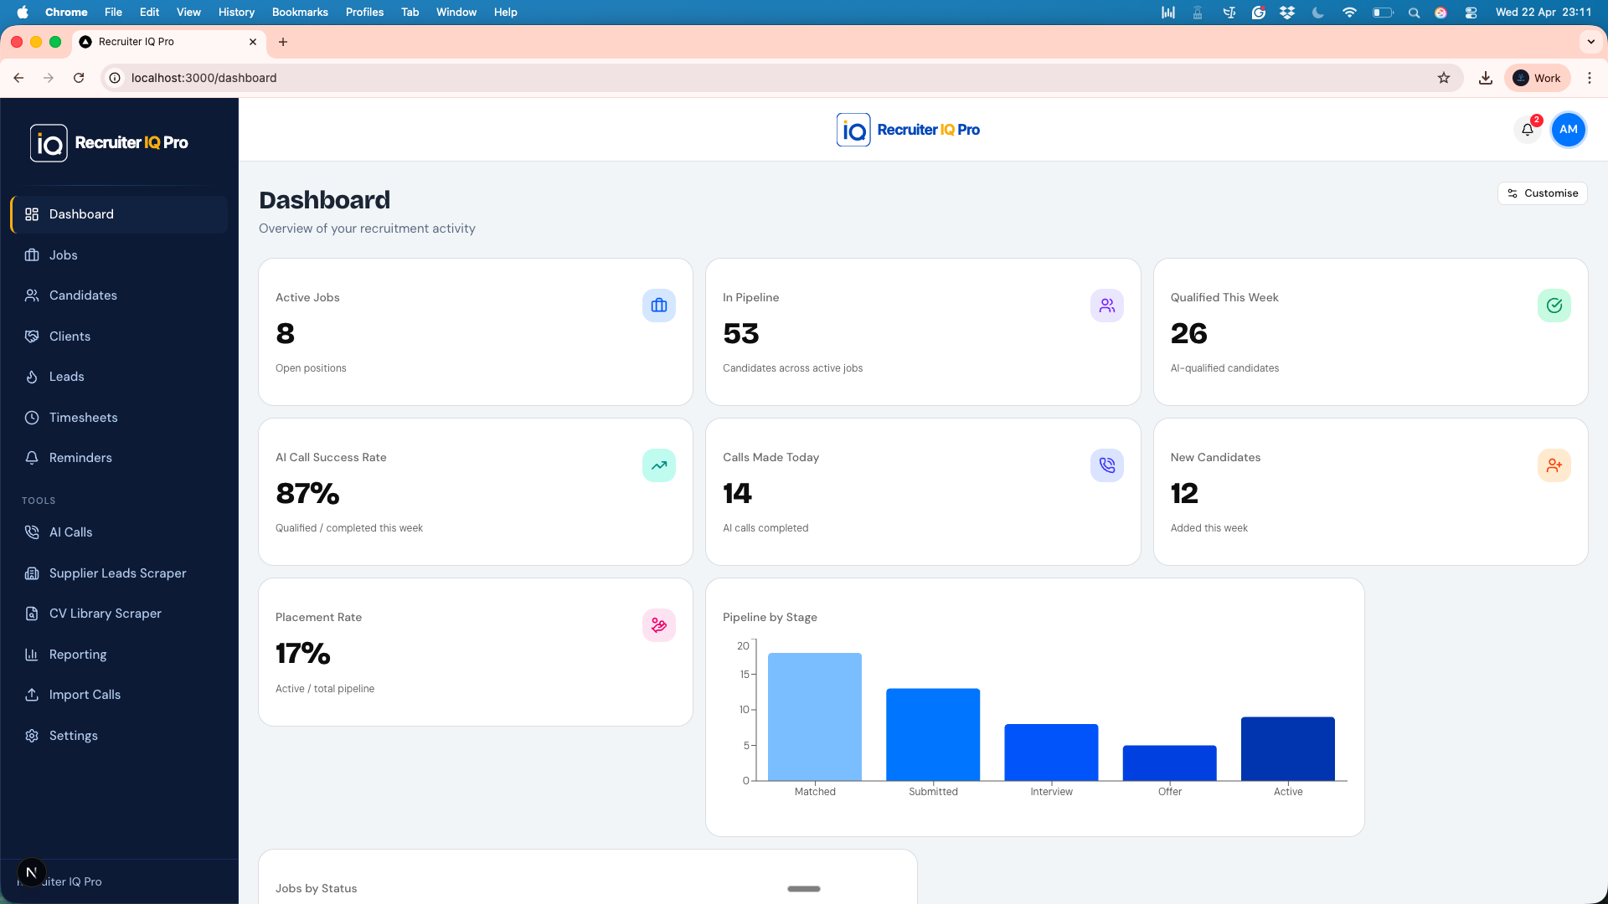Open the Apple menu
The height and width of the screenshot is (904, 1608).
pos(23,12)
